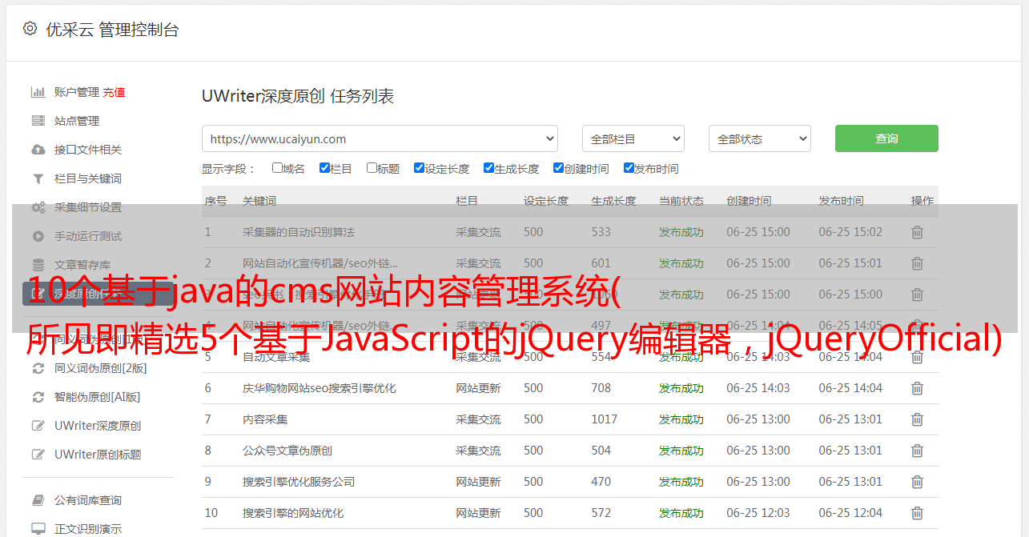Open 手动运行测试 via its play icon
The image size is (1029, 537).
pyautogui.click(x=38, y=236)
